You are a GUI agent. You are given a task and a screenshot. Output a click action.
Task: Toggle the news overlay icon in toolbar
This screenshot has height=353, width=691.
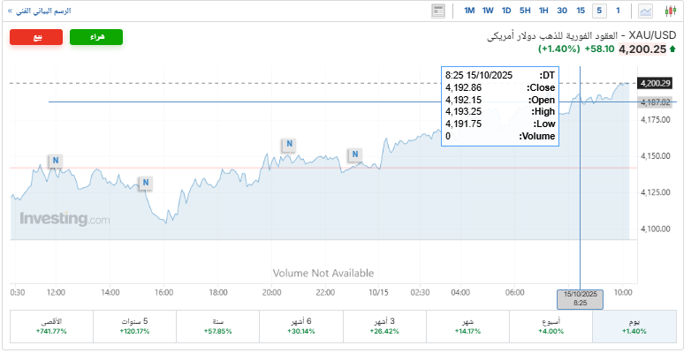[438, 11]
